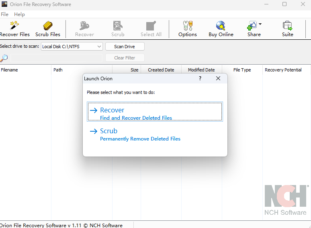This screenshot has height=228, width=311.
Task: Maximize the Orion window
Action: (284, 4)
